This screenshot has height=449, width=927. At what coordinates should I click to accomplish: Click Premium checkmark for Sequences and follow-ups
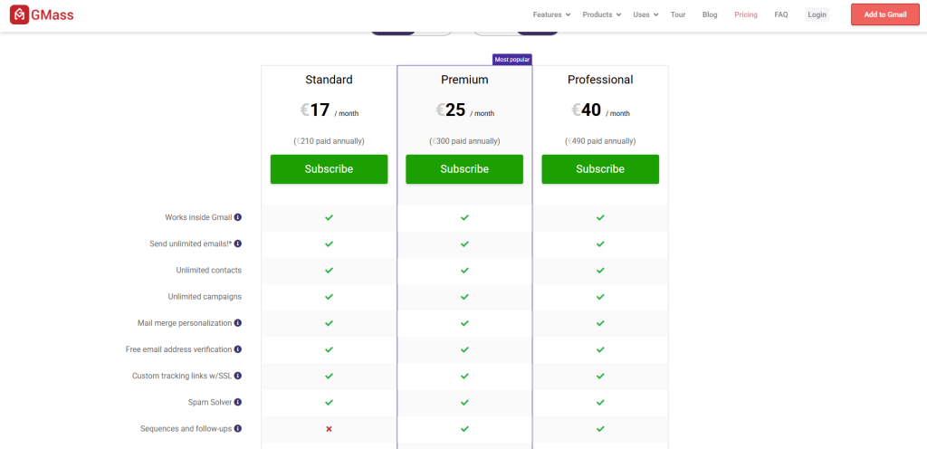point(464,428)
